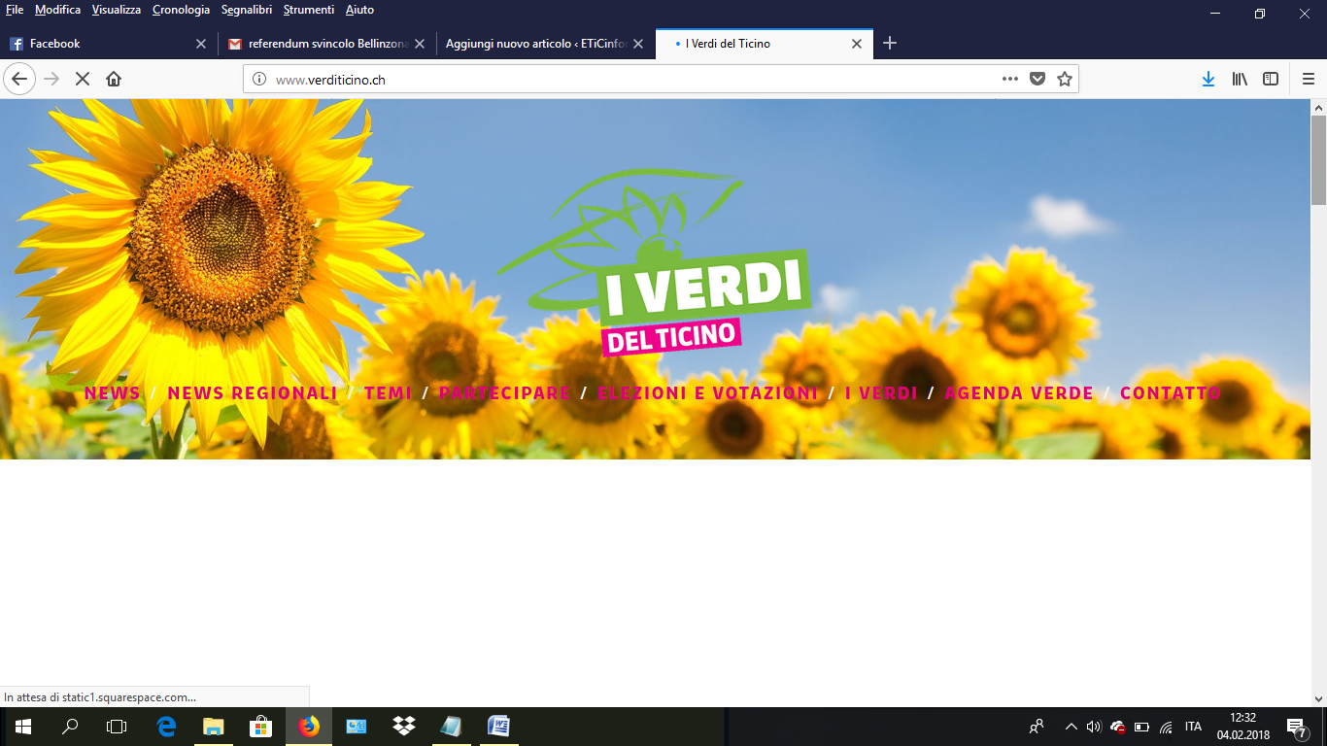Image resolution: width=1327 pixels, height=746 pixels.
Task: Show hidden system tray icons chevron
Action: tap(1072, 727)
